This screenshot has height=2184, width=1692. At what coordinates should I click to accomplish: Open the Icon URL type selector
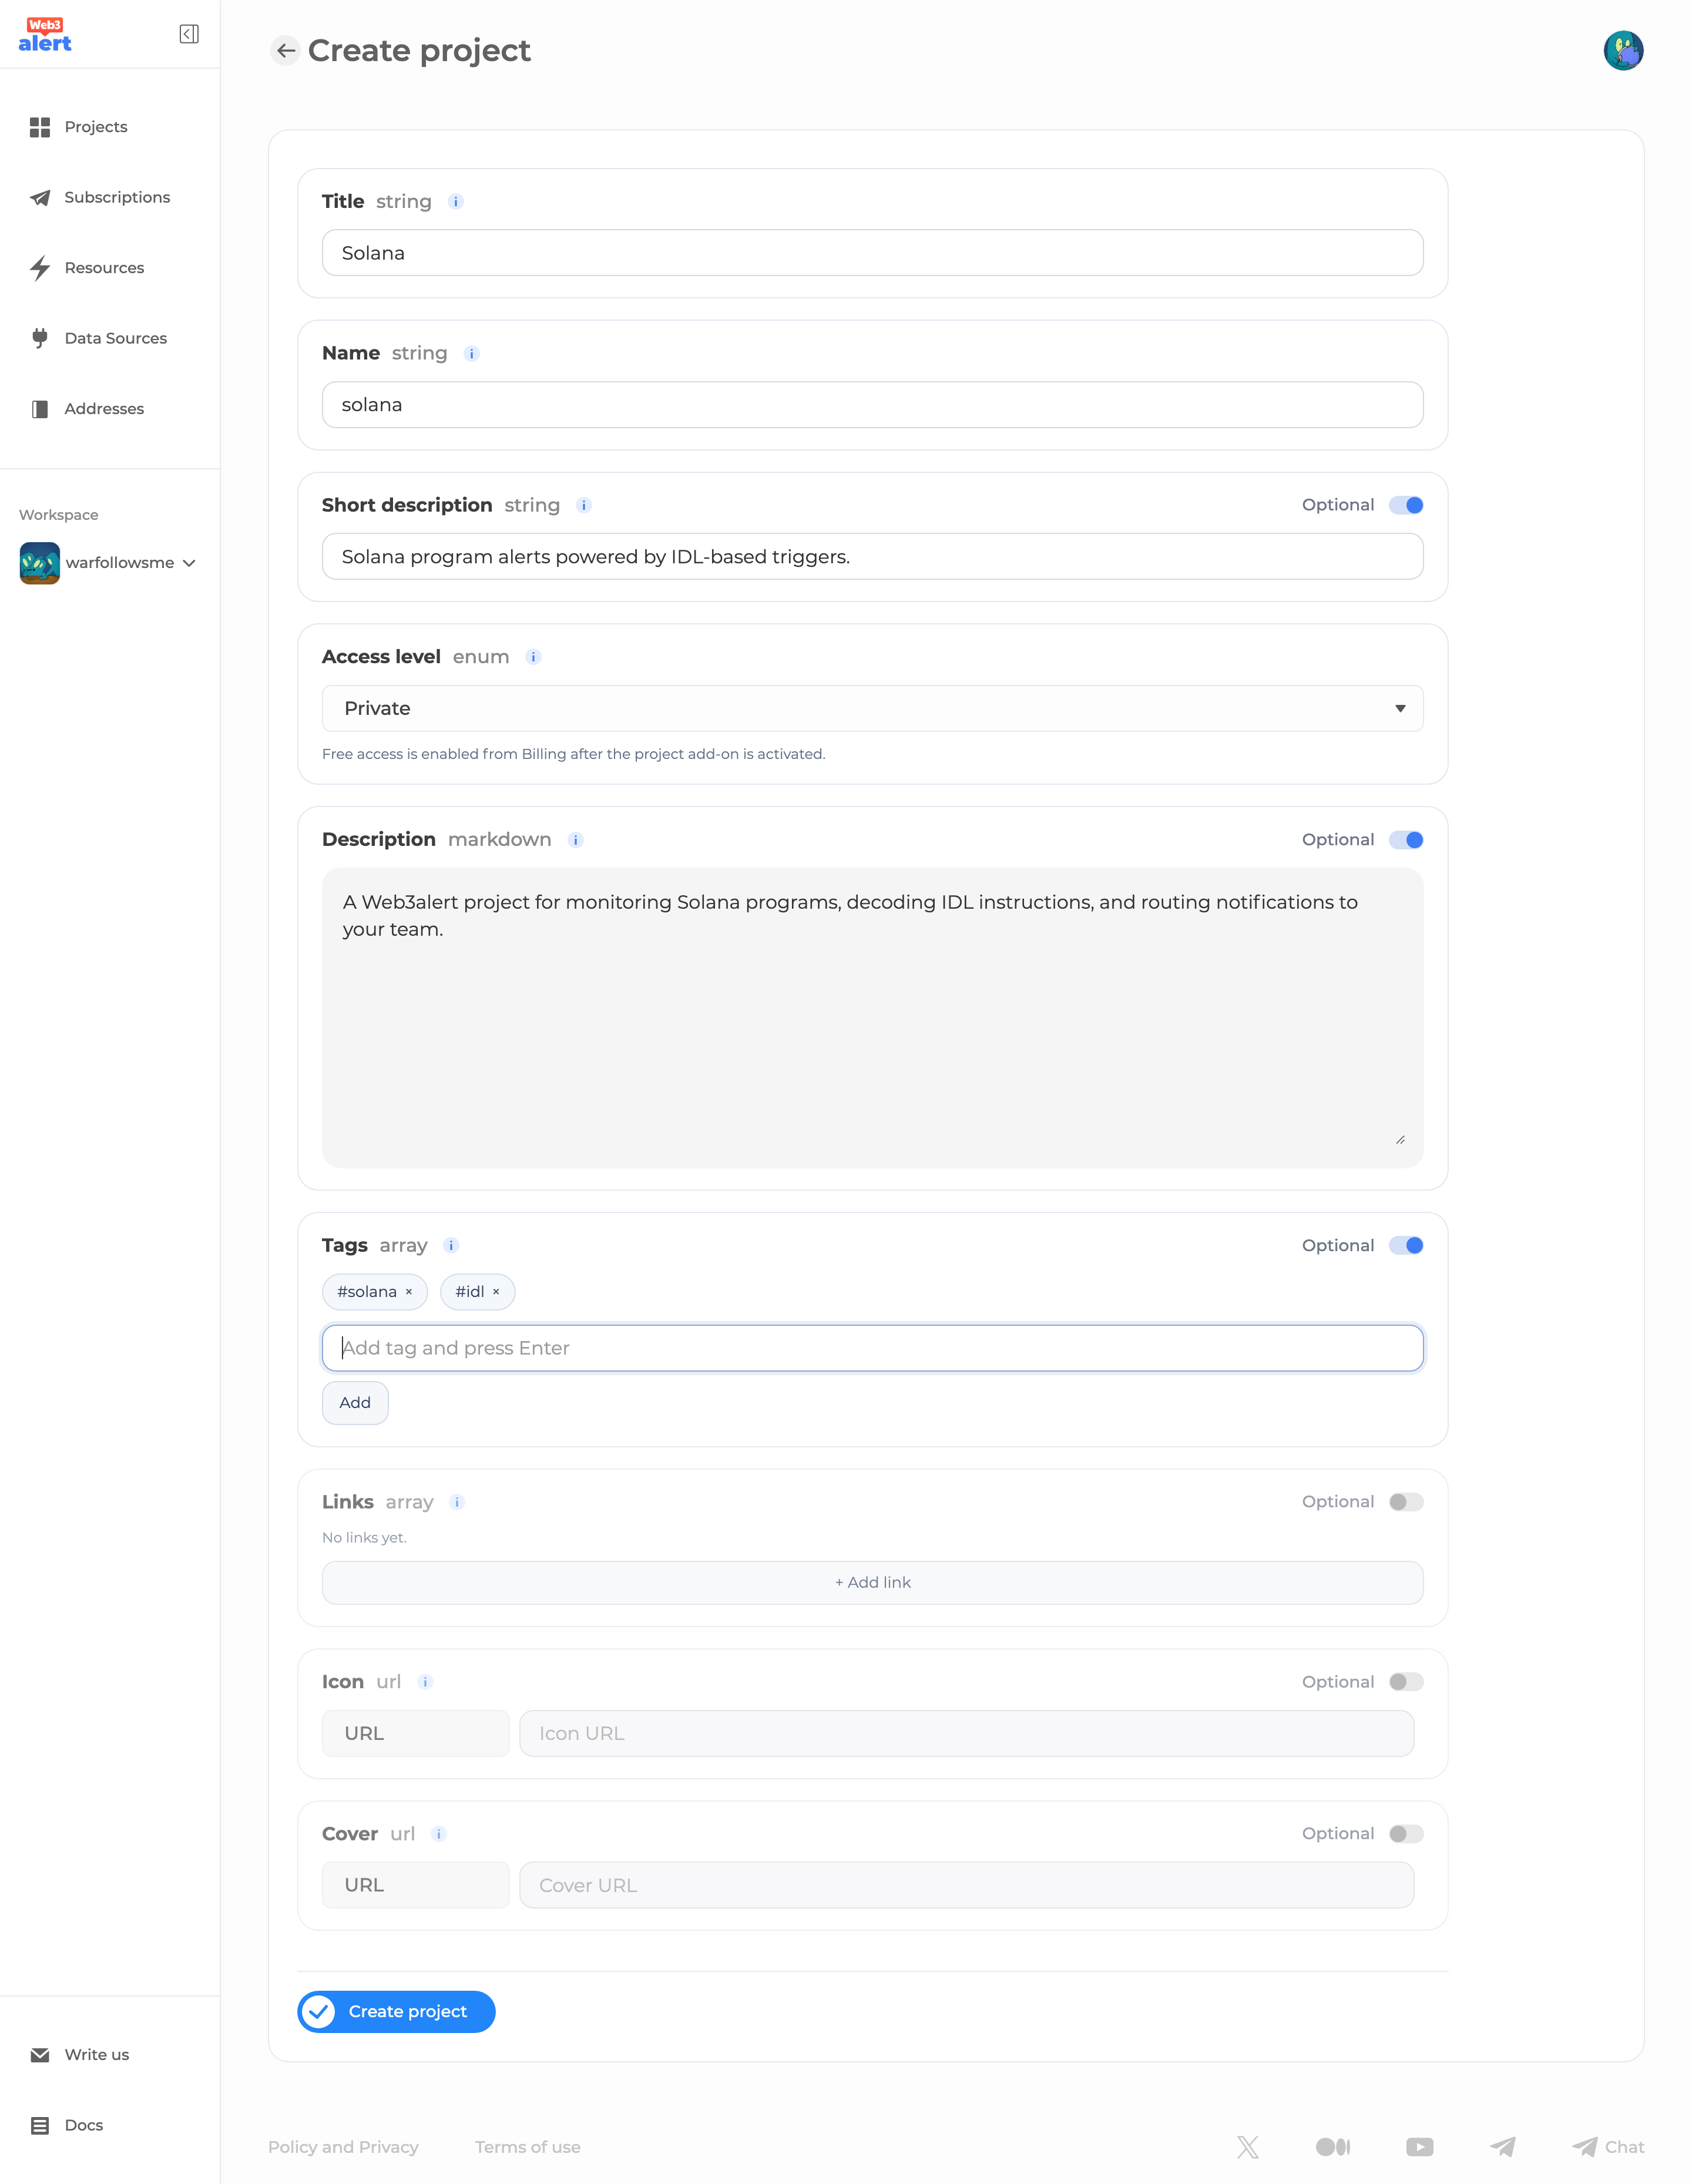click(415, 1734)
